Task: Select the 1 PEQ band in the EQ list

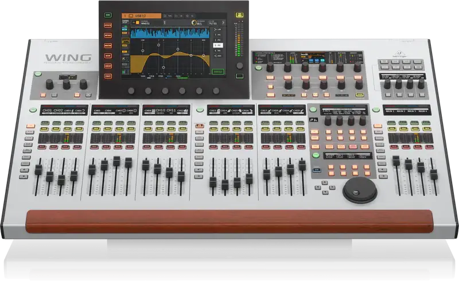Action: (x=218, y=35)
